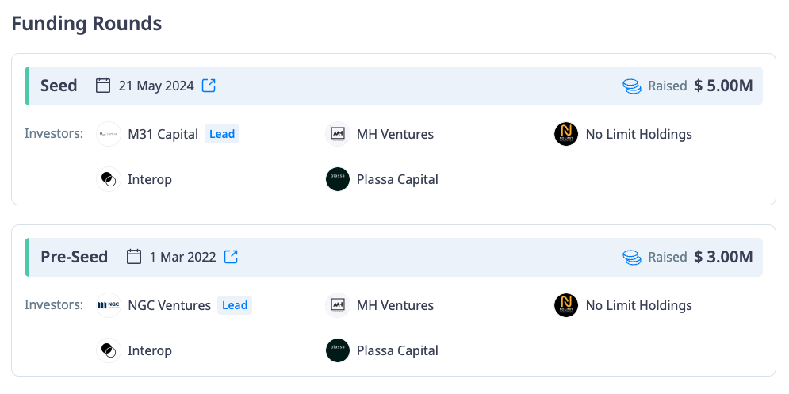Open MH Ventures link in Pre-Seed round

[x=395, y=305]
